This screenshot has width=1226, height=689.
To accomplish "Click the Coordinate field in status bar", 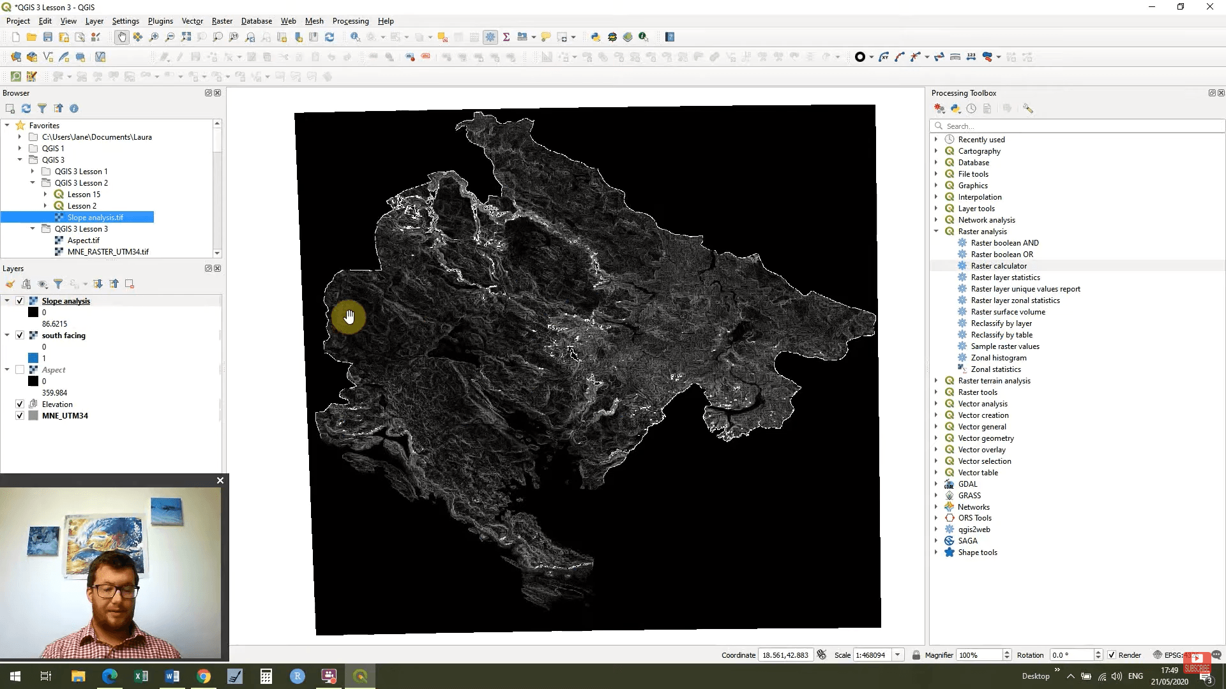I will tap(785, 655).
